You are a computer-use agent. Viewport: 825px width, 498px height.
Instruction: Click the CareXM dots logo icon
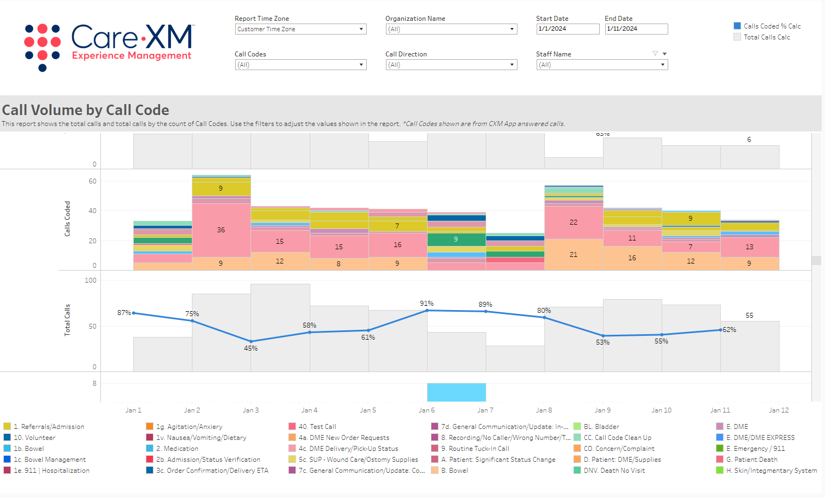(x=42, y=47)
